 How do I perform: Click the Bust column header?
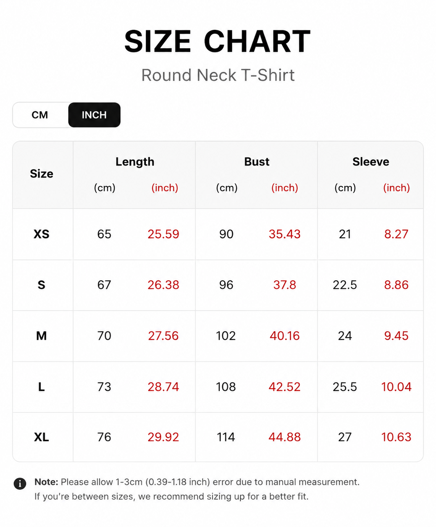(x=257, y=162)
